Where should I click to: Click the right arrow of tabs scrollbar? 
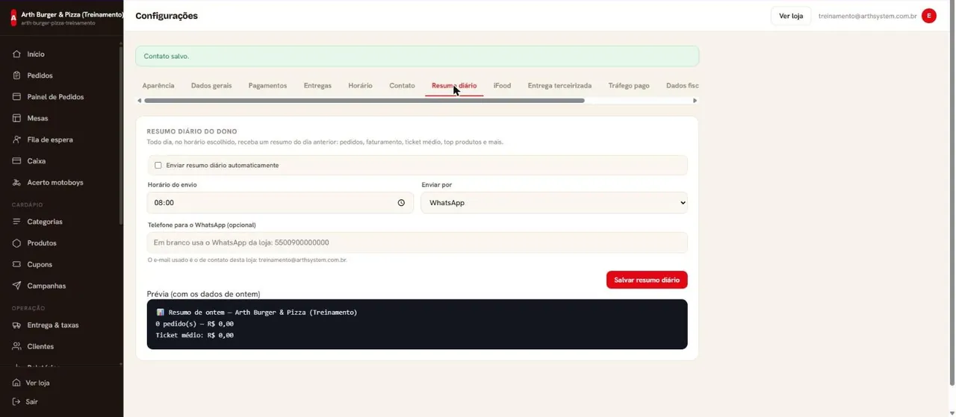point(695,101)
